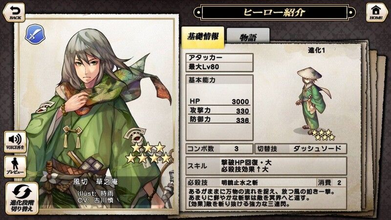Image resolution: width=391 pixels, height=220 pixels.
Task: Click the 切替技 ダッシュソード field
Action: tap(301, 149)
